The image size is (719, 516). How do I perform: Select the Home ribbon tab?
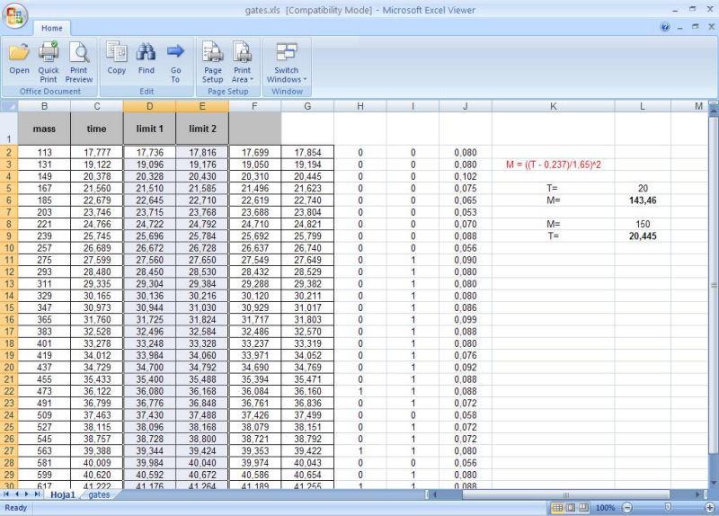[52, 28]
